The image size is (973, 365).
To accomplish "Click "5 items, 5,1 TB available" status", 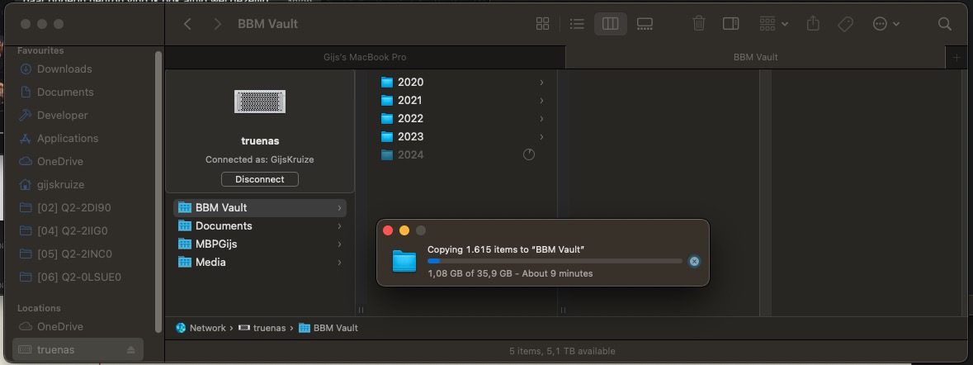I will pyautogui.click(x=562, y=351).
